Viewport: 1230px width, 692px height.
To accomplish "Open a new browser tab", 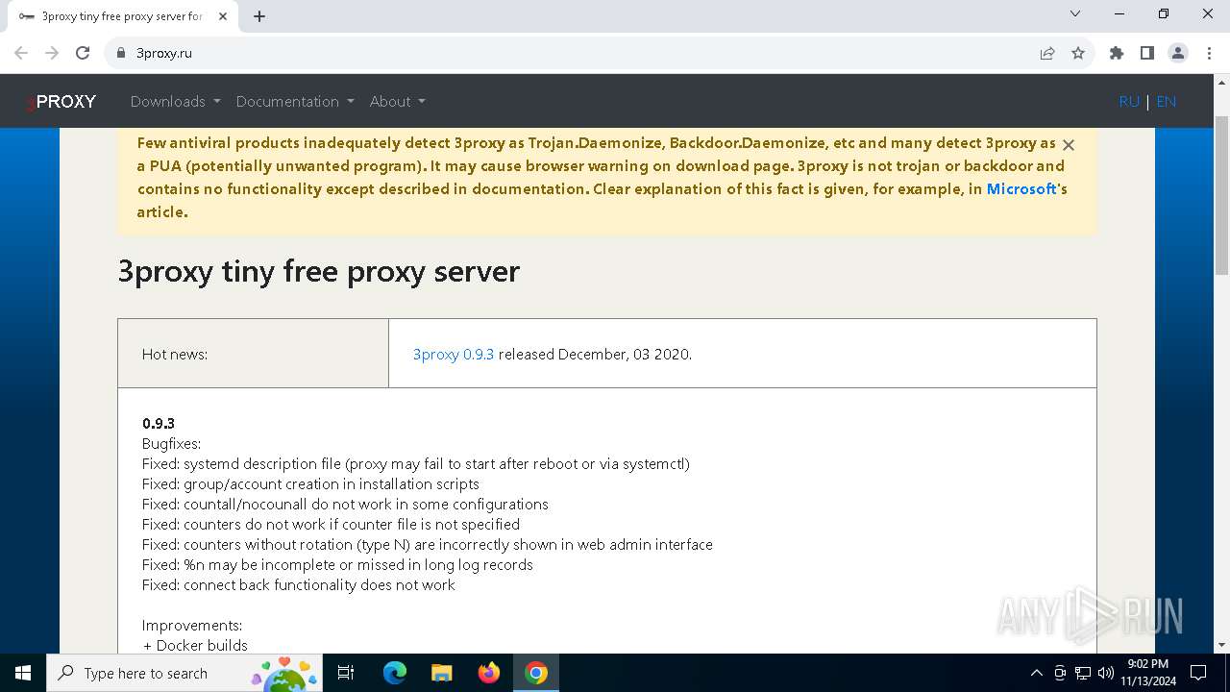I will 259,16.
